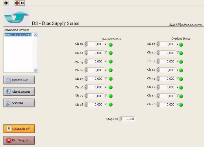This screenshot has width=204, height=147.
Task: Click the Ch 05 overload status LED
Action: coord(111,79)
